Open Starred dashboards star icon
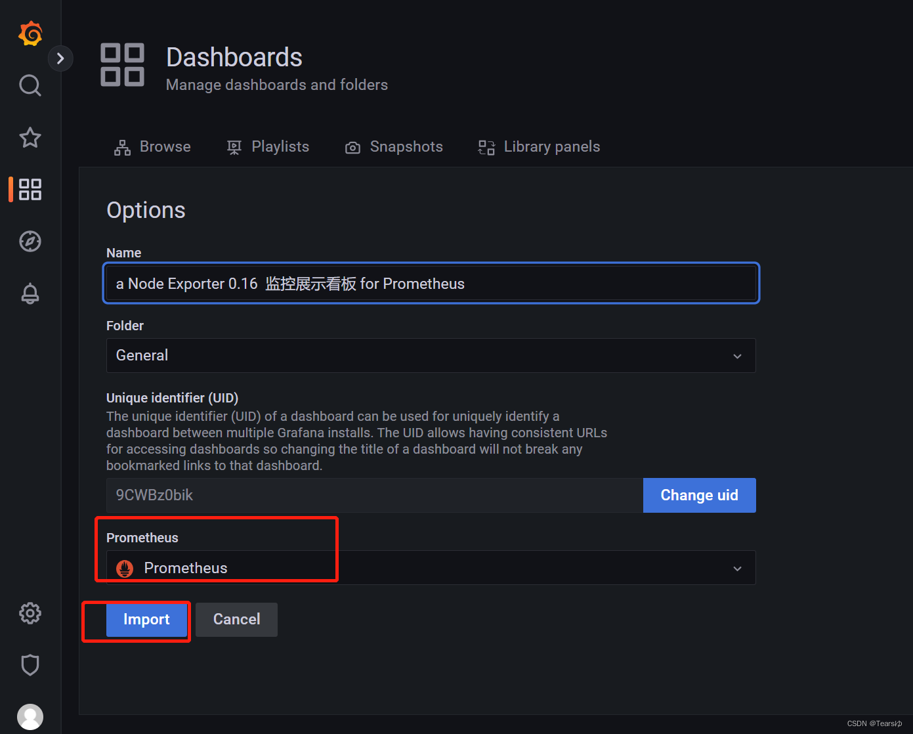Image resolution: width=913 pixels, height=734 pixels. tap(30, 137)
